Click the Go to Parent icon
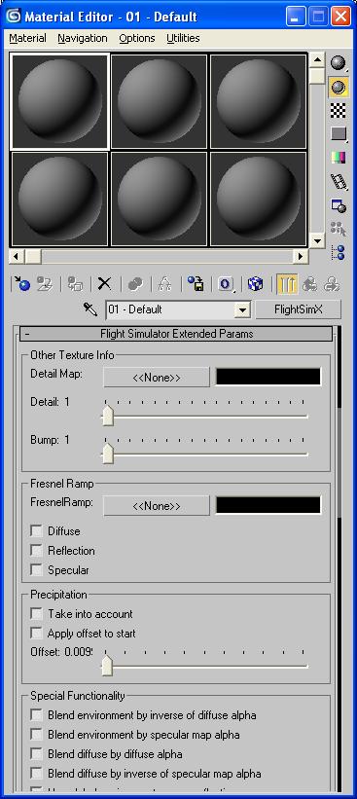Viewport: 357px width, 799px height. (309, 284)
